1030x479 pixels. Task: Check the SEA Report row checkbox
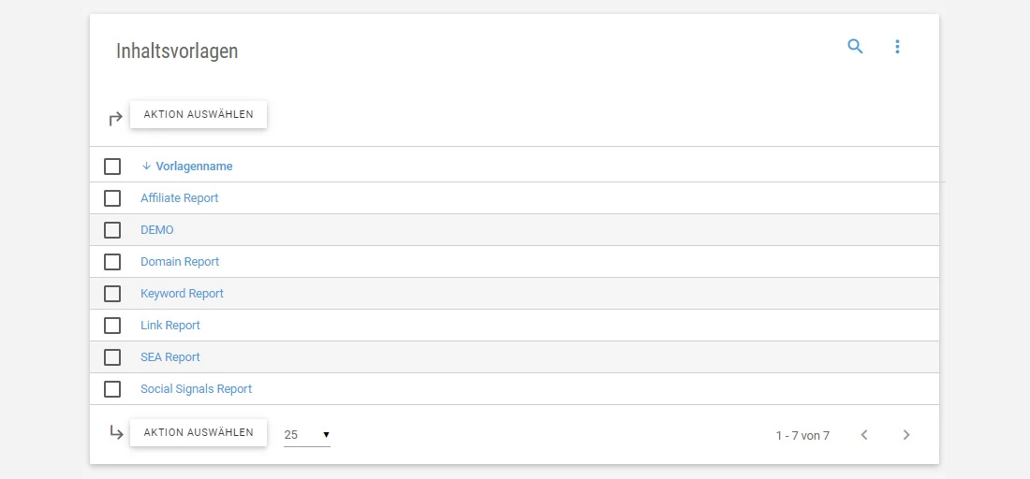pyautogui.click(x=112, y=357)
